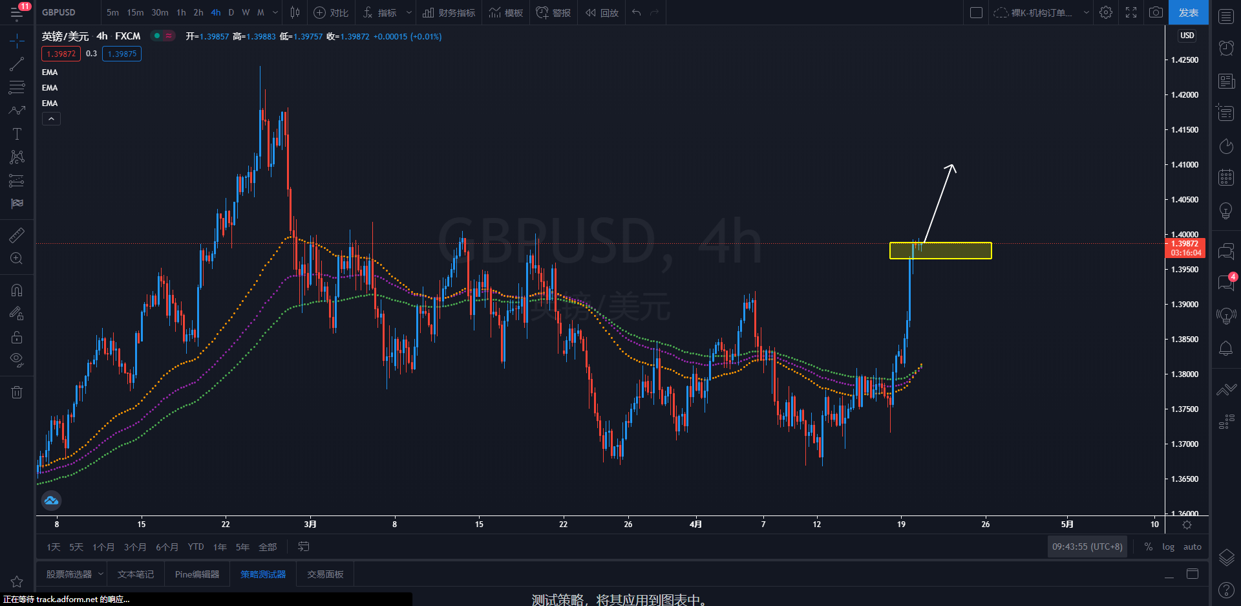1241x606 pixels.
Task: Set the date range to 3个月
Action: coord(134,547)
